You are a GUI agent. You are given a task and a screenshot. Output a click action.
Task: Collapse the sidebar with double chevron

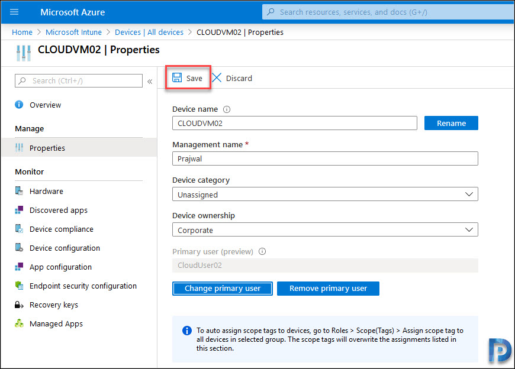click(150, 82)
